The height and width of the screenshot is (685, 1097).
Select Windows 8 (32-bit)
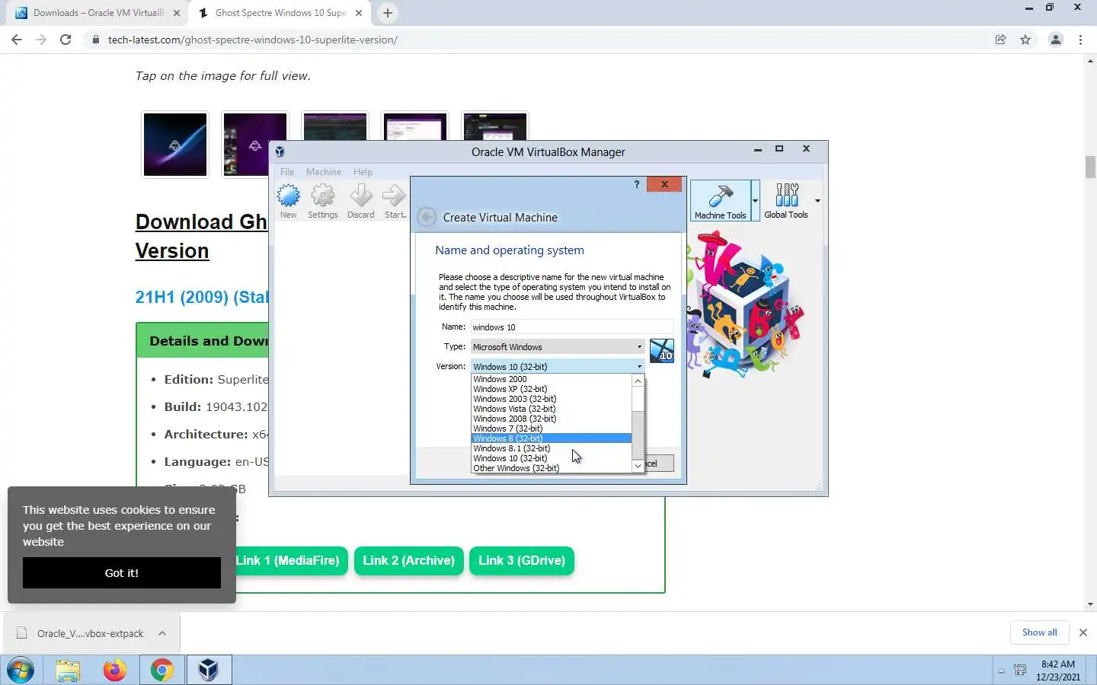coord(552,438)
